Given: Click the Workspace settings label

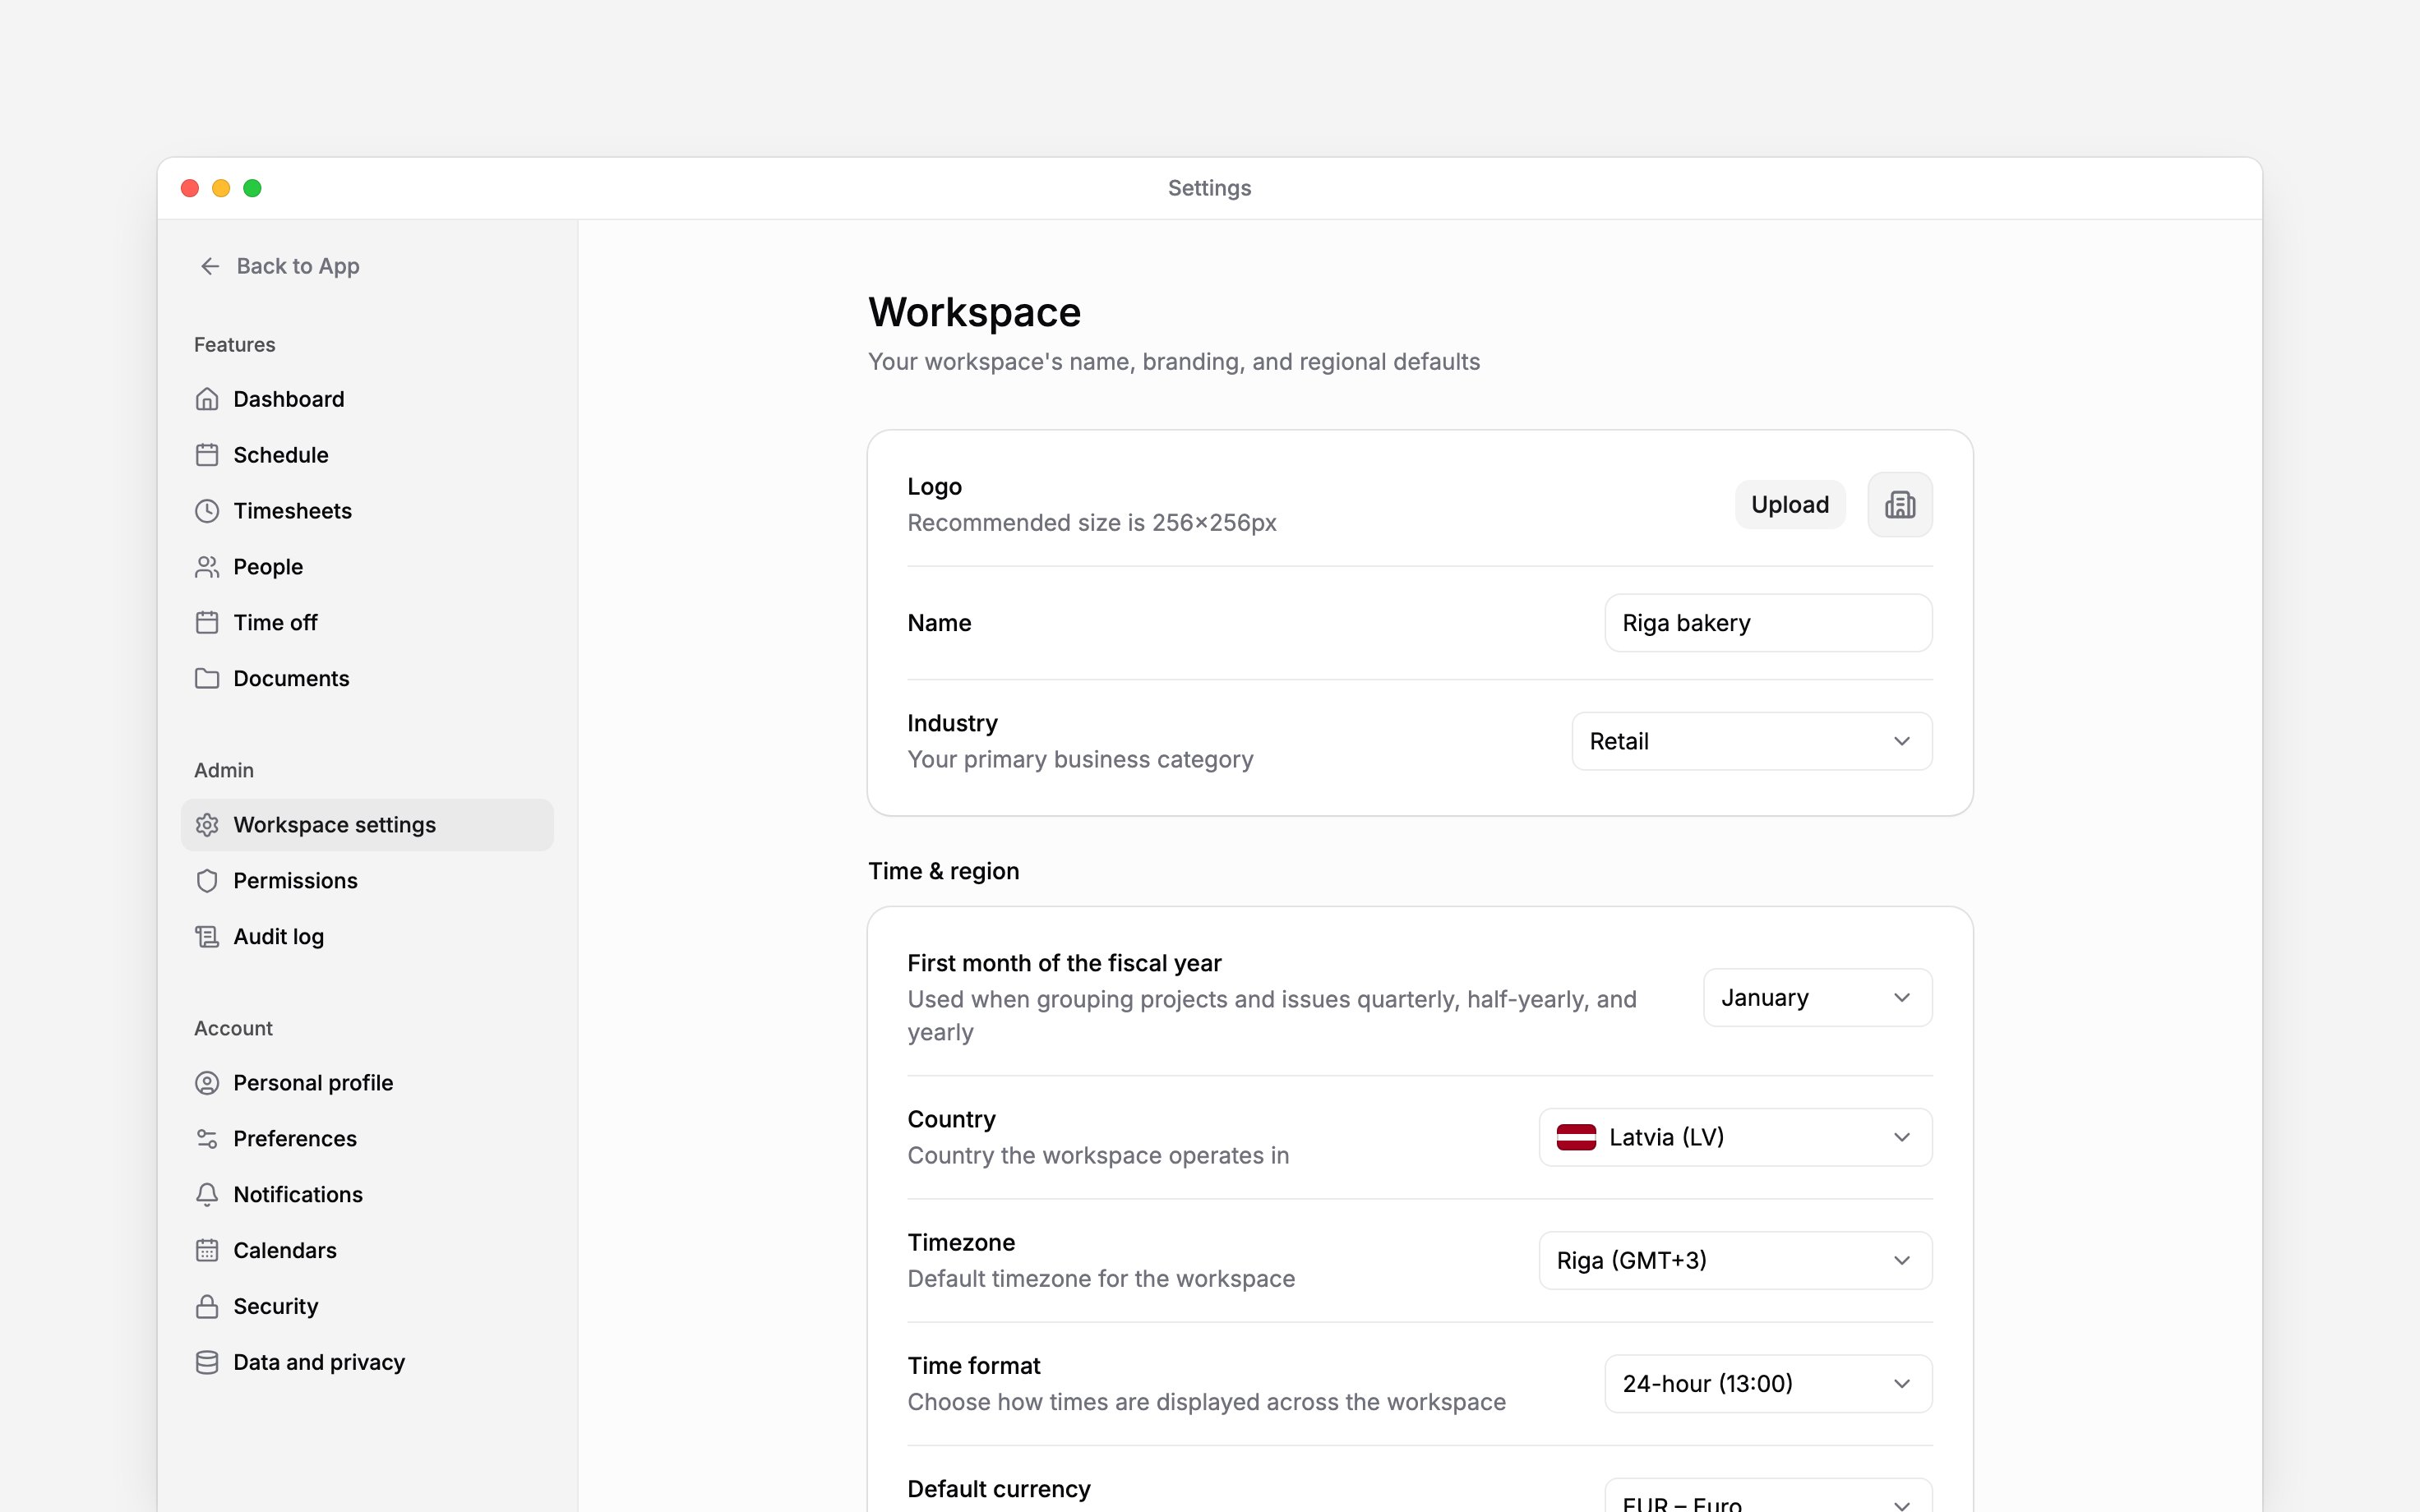Looking at the screenshot, I should (335, 825).
